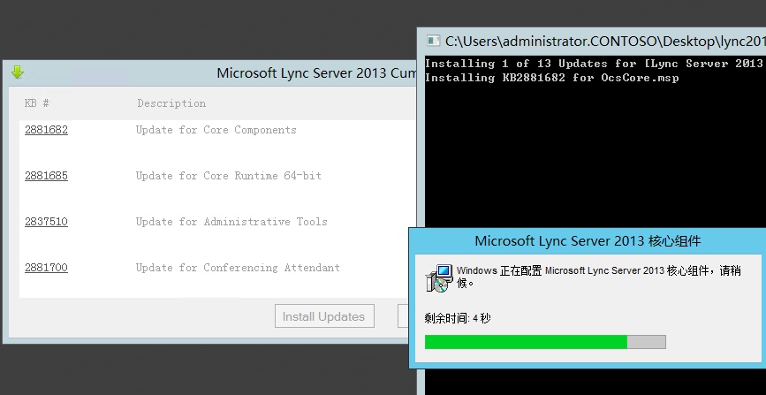The width and height of the screenshot is (766, 395).
Task: Click 'Installing KB2881682 for OcsCore.msp' console line
Action: (x=552, y=78)
